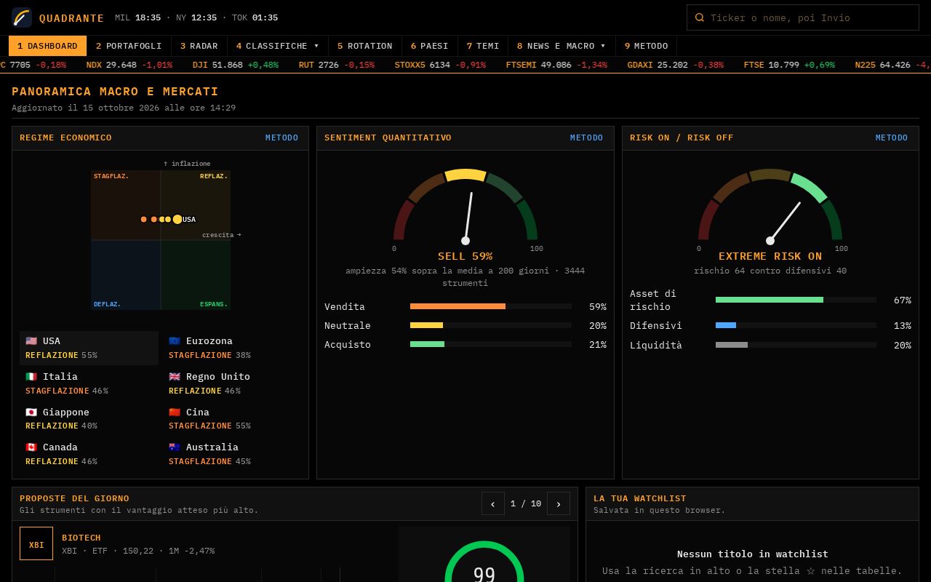This screenshot has width=931, height=582.
Task: Click the Risk On gauge dial
Action: click(770, 207)
